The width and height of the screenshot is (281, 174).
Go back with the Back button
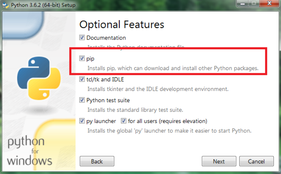(x=97, y=161)
